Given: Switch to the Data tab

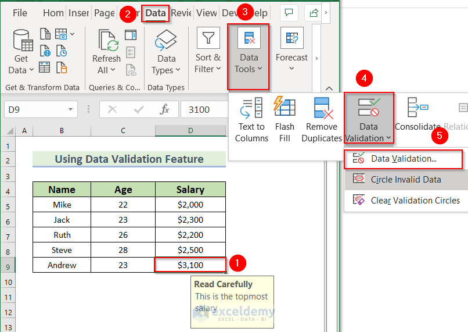Looking at the screenshot, I should 155,13.
